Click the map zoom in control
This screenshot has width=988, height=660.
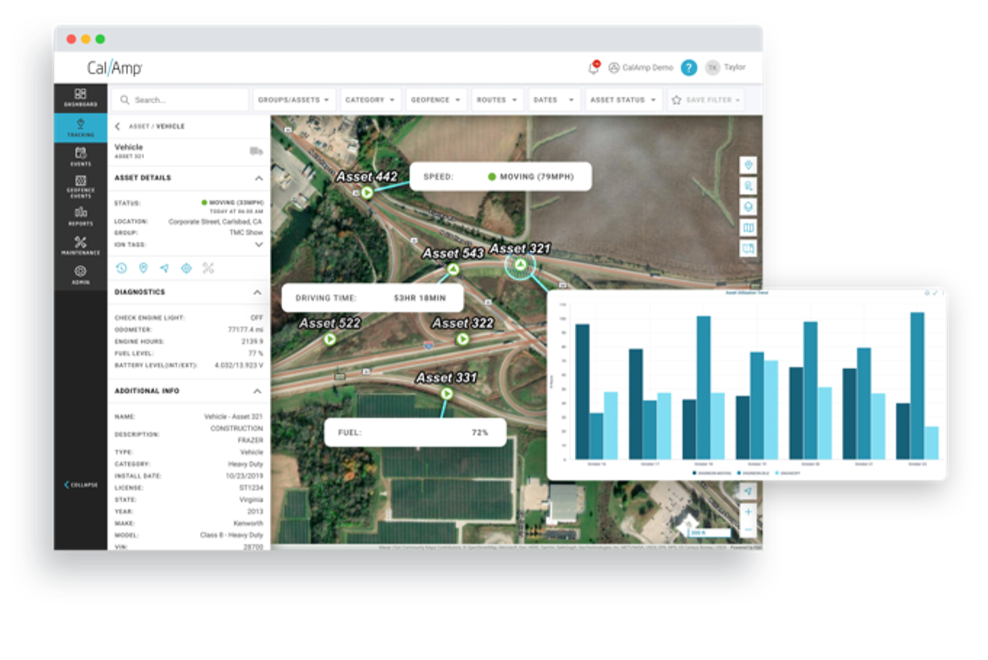pos(748,511)
